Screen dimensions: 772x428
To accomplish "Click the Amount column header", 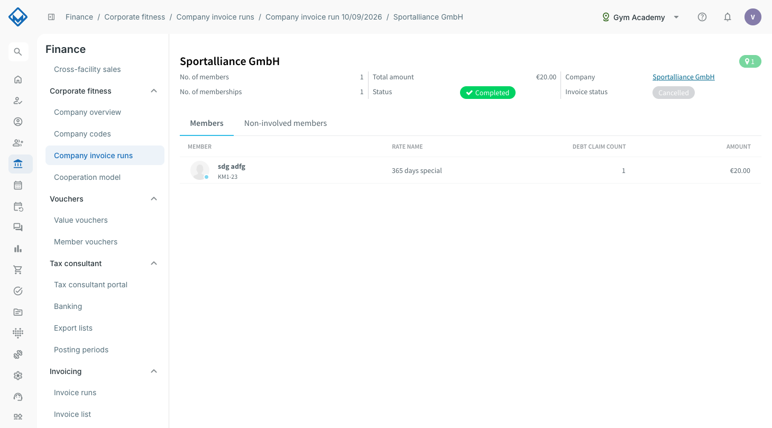I will coord(739,147).
